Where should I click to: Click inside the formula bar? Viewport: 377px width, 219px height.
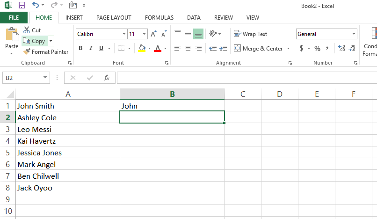247,78
